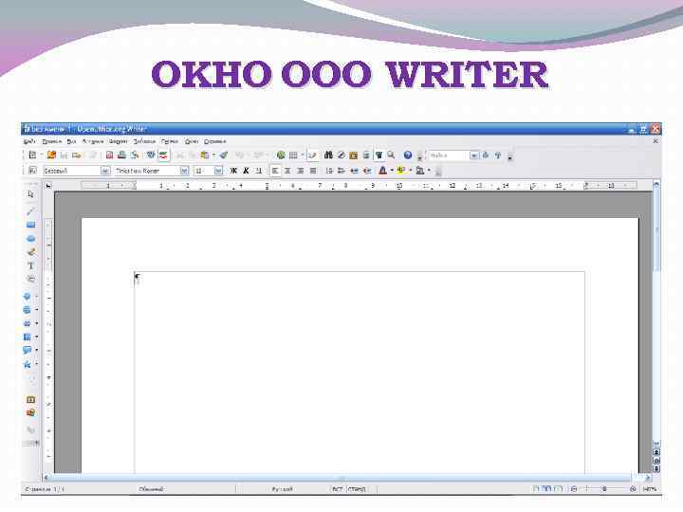683x512 pixels.
Task: Open Find toolbar search history dropdown
Action: (473, 155)
